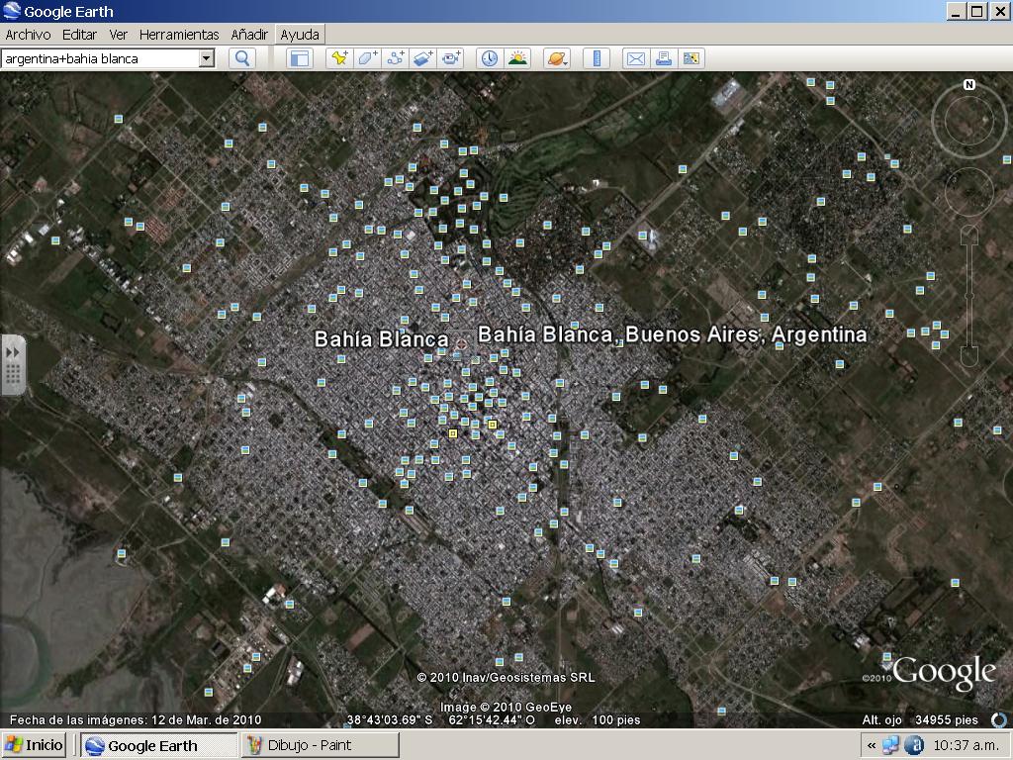
Task: Click the round blue tray icon
Action: [x=913, y=746]
